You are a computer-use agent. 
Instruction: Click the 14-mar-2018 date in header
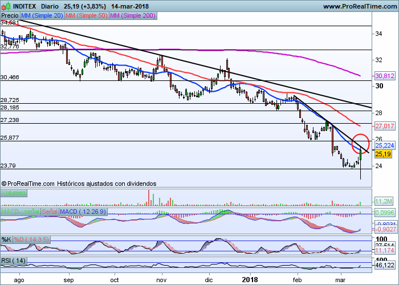tap(130, 6)
